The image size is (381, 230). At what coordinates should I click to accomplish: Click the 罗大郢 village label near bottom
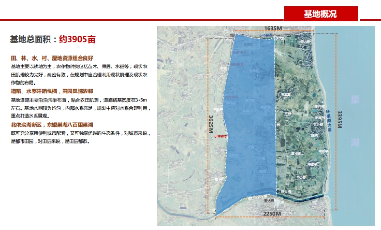269,201
